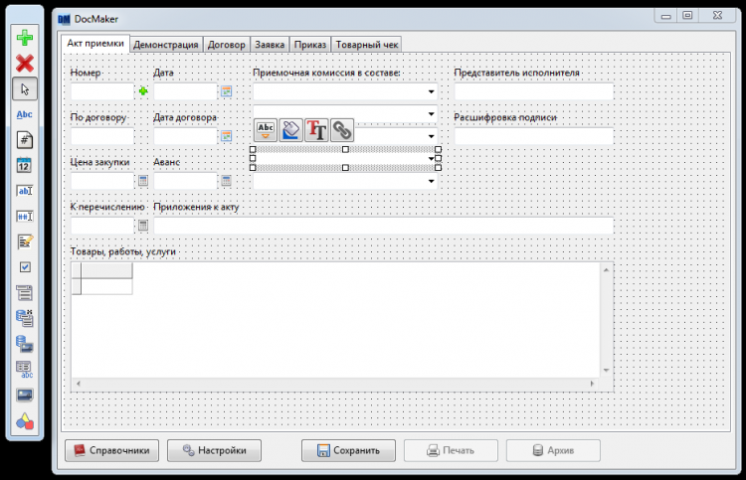Click table horizontal scrollbar right arrow
Viewport: 746px width, 480px height.
[x=593, y=384]
